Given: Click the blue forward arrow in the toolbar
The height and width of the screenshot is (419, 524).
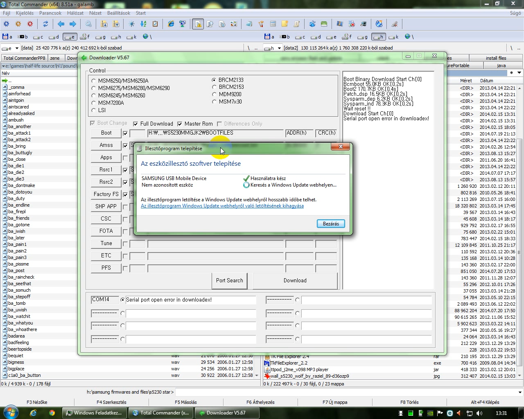Looking at the screenshot, I should (x=73, y=24).
